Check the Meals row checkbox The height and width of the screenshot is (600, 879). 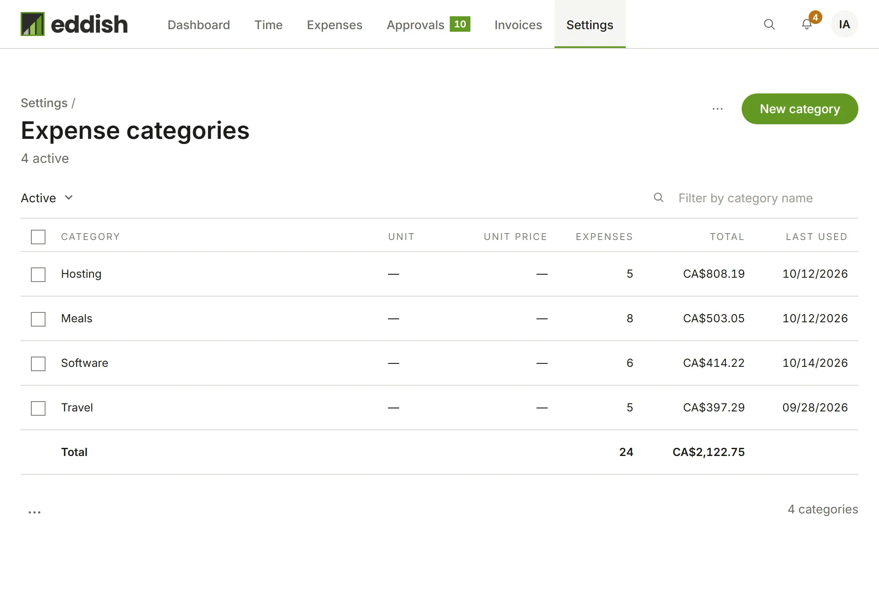point(38,319)
